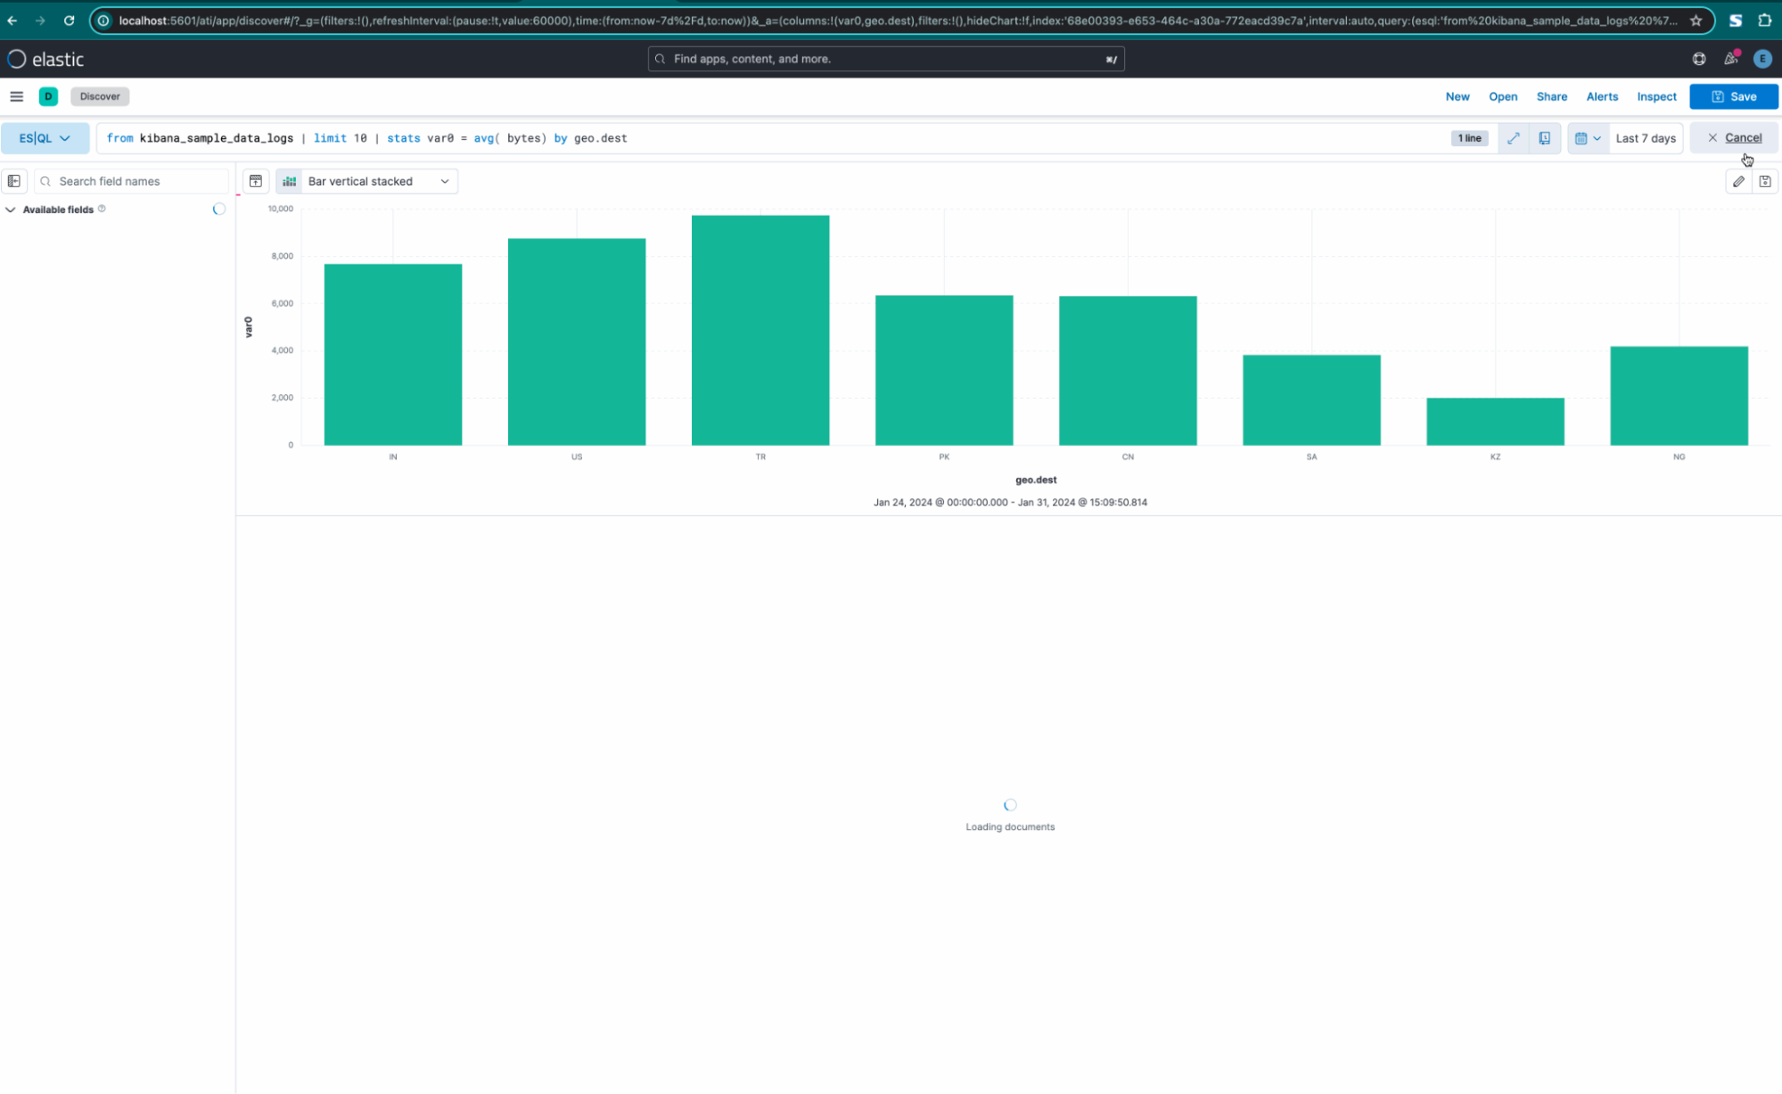Cancel the running query
This screenshot has width=1782, height=1094.
(x=1734, y=138)
